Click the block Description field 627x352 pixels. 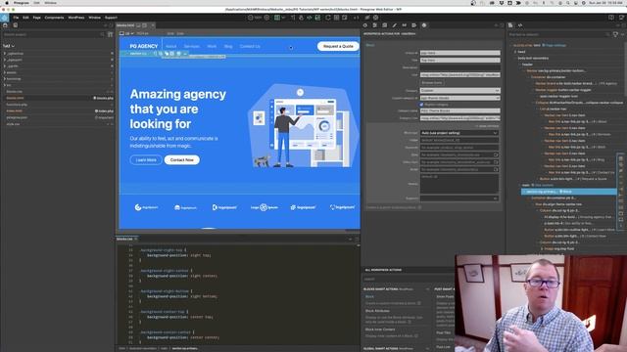459,67
